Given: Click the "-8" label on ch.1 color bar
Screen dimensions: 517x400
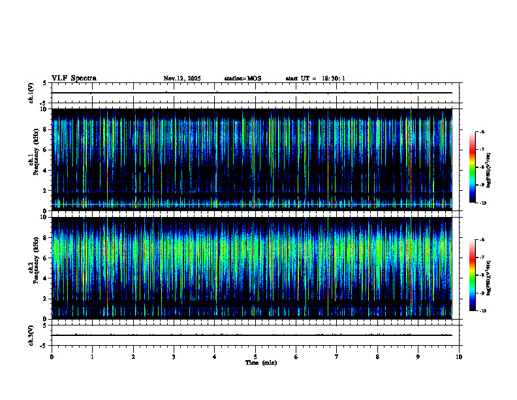Looking at the screenshot, I should coord(482,167).
